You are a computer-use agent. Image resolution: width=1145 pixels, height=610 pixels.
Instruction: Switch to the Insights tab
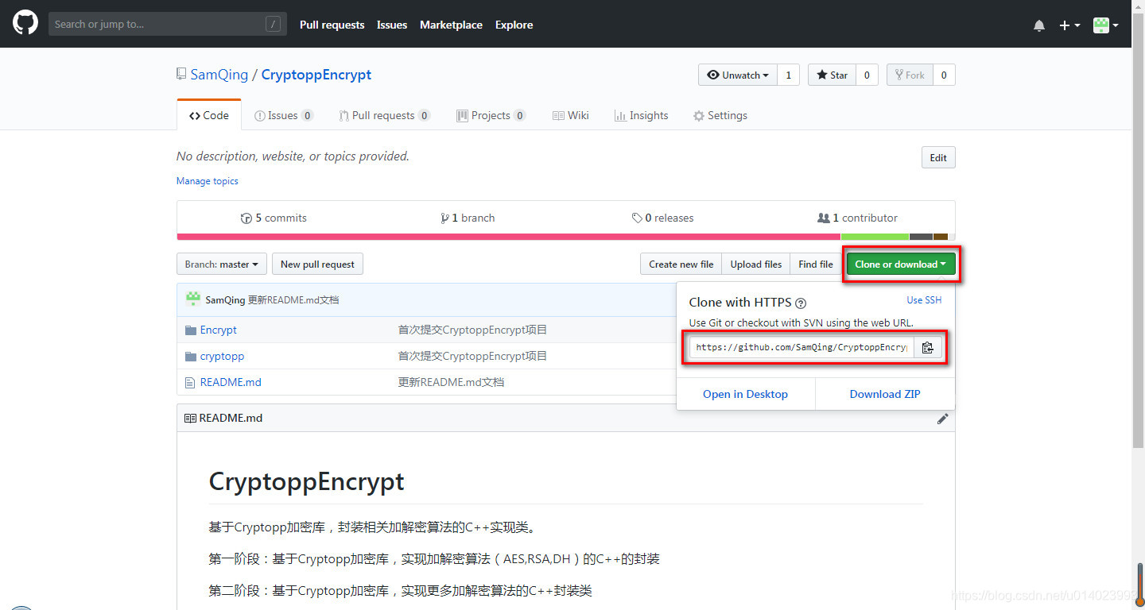click(x=641, y=115)
